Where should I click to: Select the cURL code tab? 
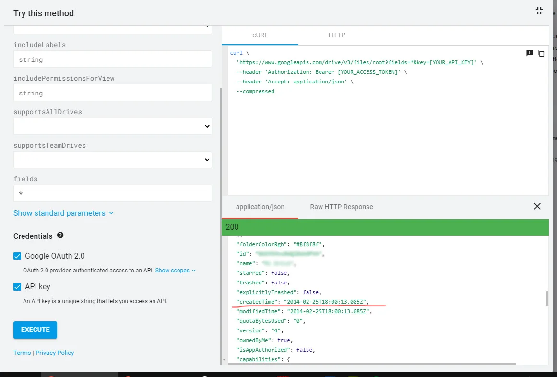tap(260, 35)
